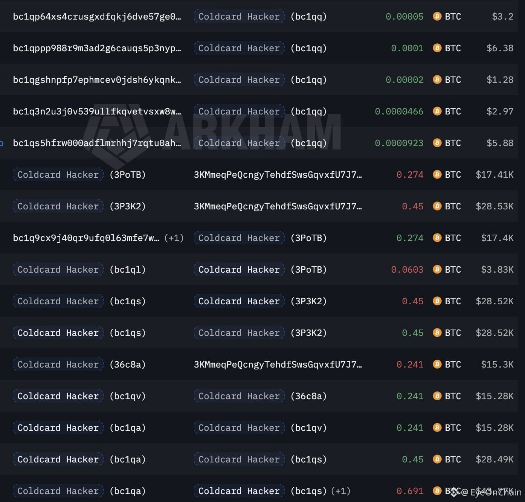Expand the (+1) beside the Coldcard Hacker (bc1qs) recipient
The image size is (525, 502).
click(341, 491)
